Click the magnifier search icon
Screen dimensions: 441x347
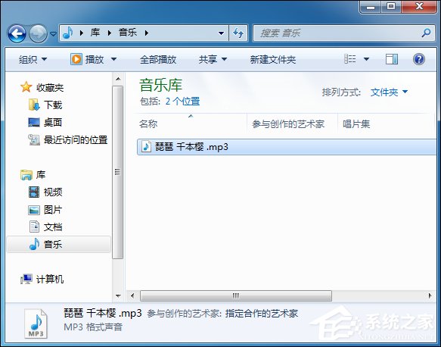[x=426, y=33]
